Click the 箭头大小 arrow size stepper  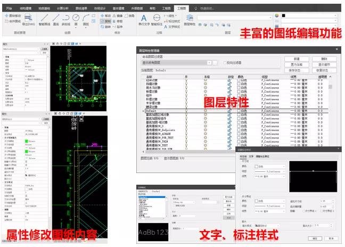point(331,226)
